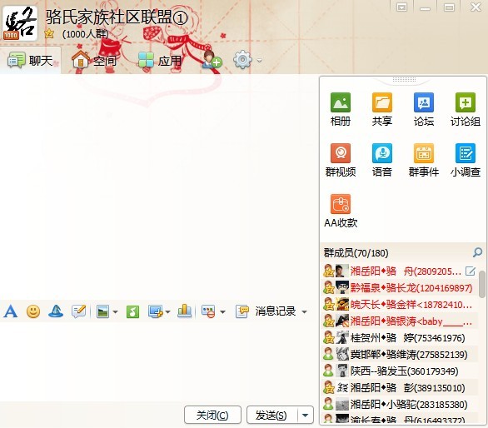Click avatar of 皖天长◆骆金祥
This screenshot has height=428, width=488.
pyautogui.click(x=342, y=304)
